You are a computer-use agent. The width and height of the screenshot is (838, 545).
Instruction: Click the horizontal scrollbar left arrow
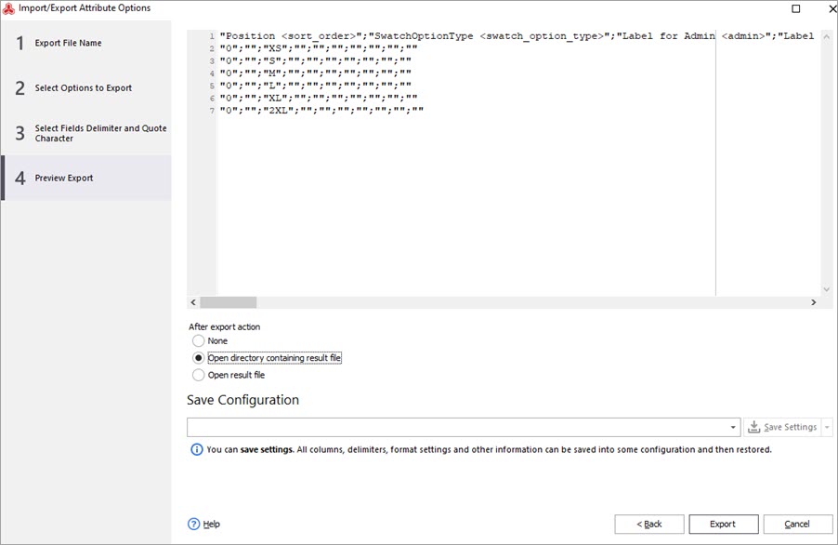click(193, 302)
